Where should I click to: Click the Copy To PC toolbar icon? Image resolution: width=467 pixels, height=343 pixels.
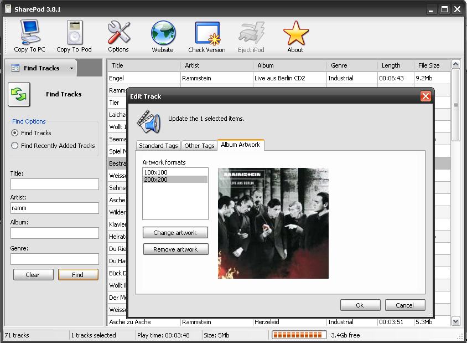[29, 32]
